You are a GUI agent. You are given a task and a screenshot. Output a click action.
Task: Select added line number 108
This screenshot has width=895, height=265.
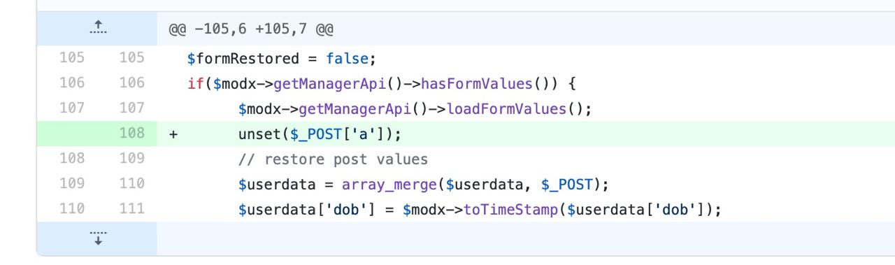click(131, 134)
